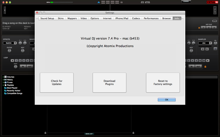Expand the Playlists tree node
Viewport: 220px width, 137px height.
[3, 85]
